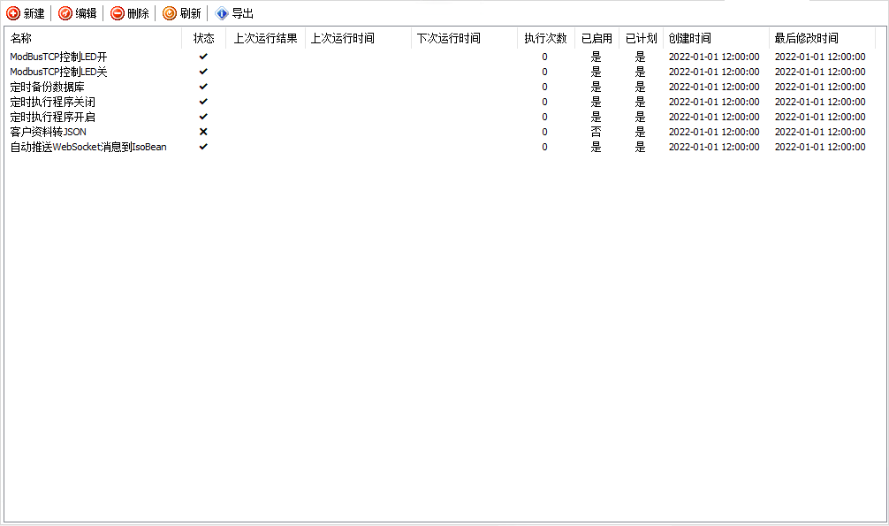The height and width of the screenshot is (526, 889).
Task: Sort by the 名称 column header
Action: coord(93,38)
